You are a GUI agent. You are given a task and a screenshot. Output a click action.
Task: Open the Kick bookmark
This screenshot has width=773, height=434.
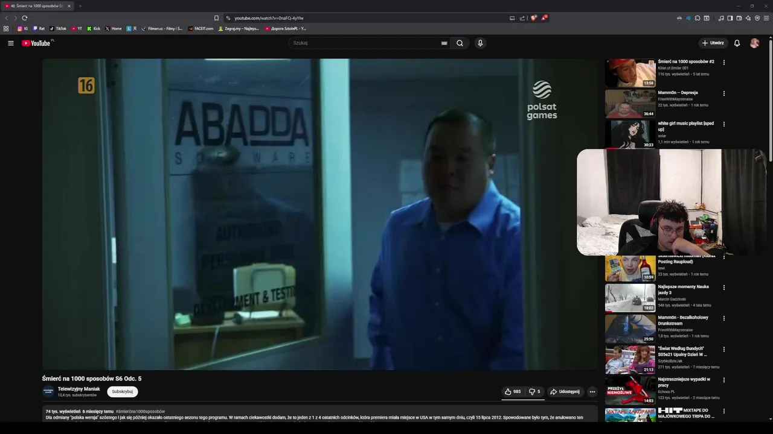pyautogui.click(x=94, y=28)
